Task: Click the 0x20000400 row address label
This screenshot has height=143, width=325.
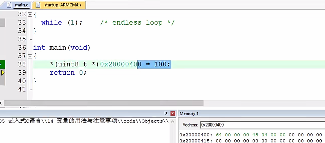Action: tap(196, 135)
